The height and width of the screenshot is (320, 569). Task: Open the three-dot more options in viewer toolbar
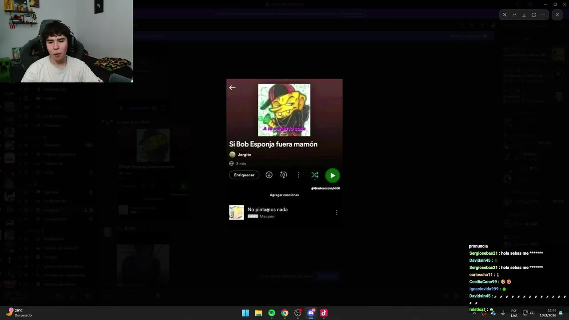543,15
